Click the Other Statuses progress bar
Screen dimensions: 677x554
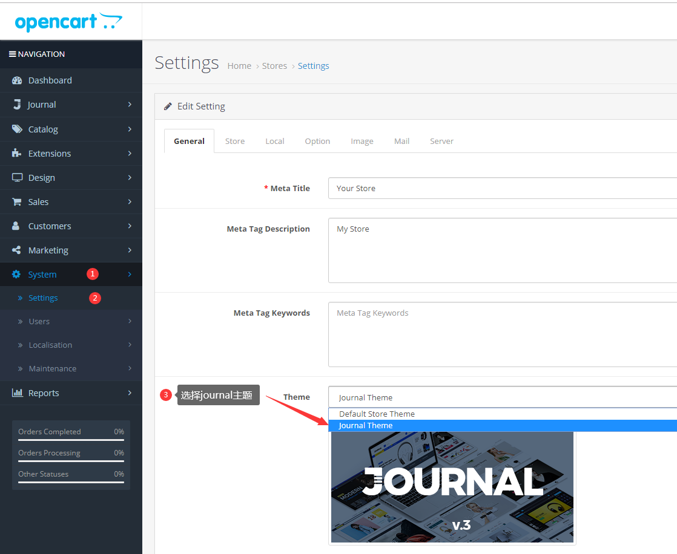71,482
